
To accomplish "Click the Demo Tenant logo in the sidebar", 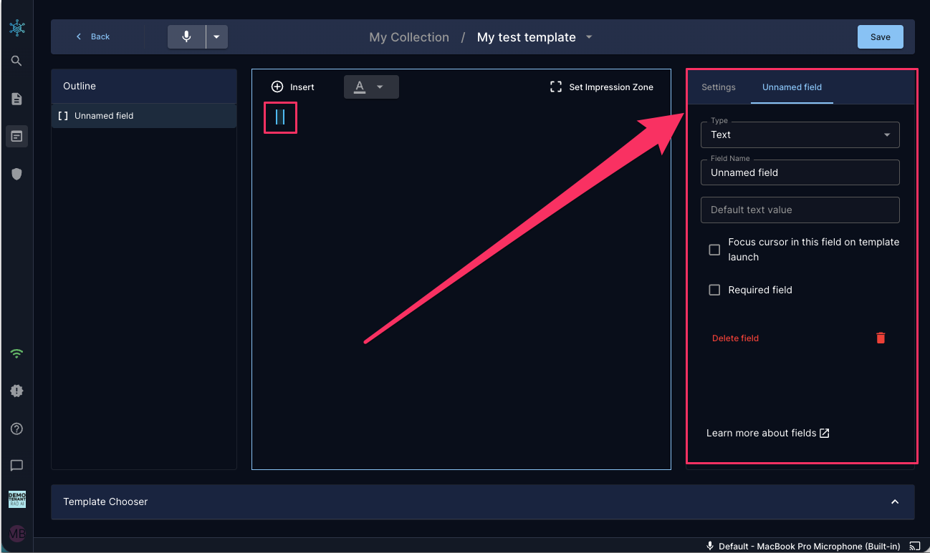I will pos(16,499).
